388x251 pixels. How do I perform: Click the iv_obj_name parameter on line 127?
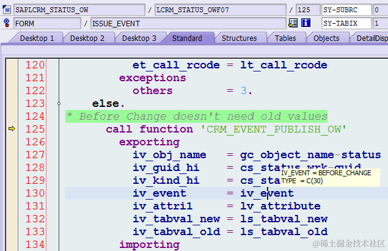[169, 155]
